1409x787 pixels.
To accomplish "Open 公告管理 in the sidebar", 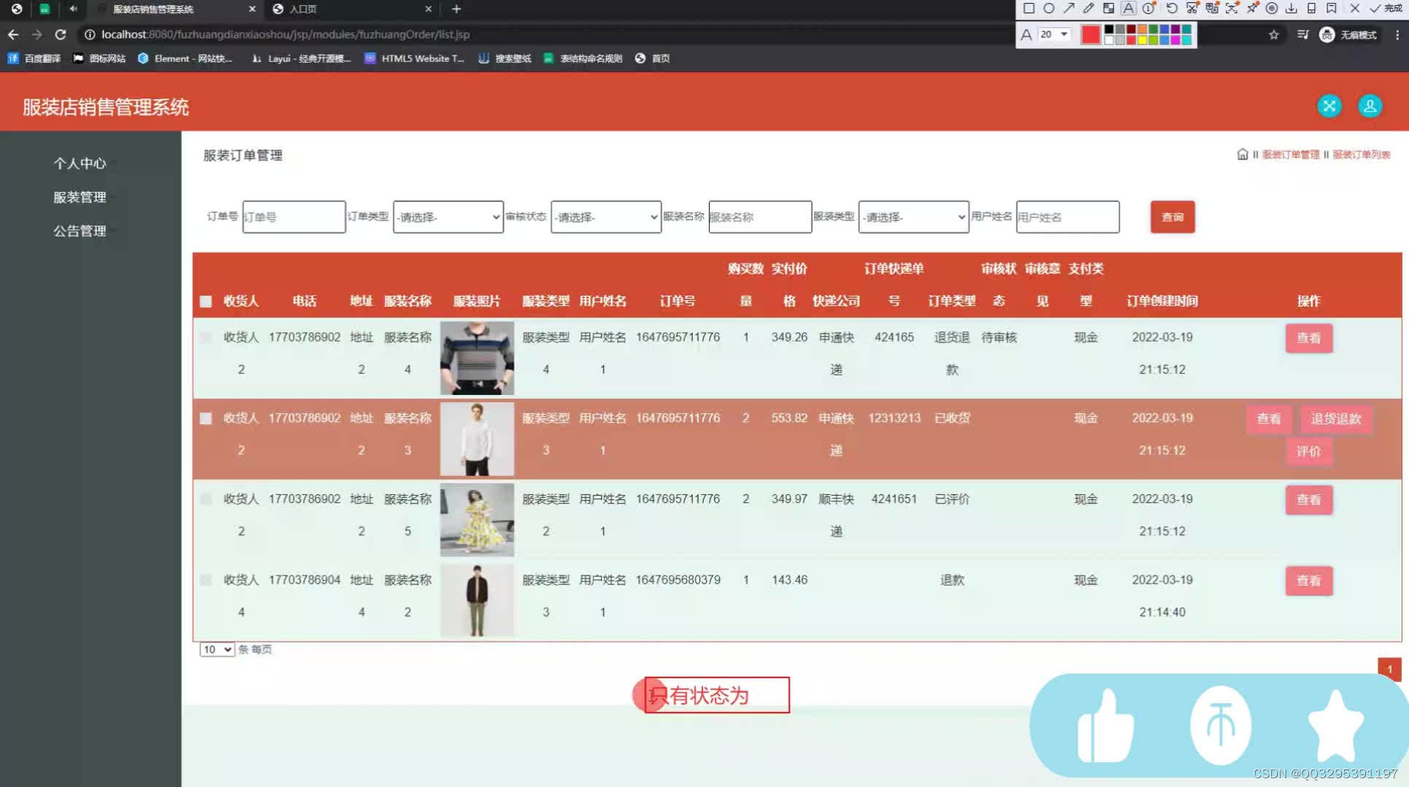I will pos(79,231).
